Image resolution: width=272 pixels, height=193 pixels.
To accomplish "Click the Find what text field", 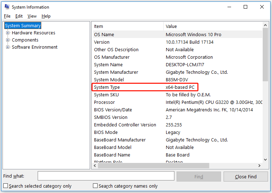I will pos(106,176).
